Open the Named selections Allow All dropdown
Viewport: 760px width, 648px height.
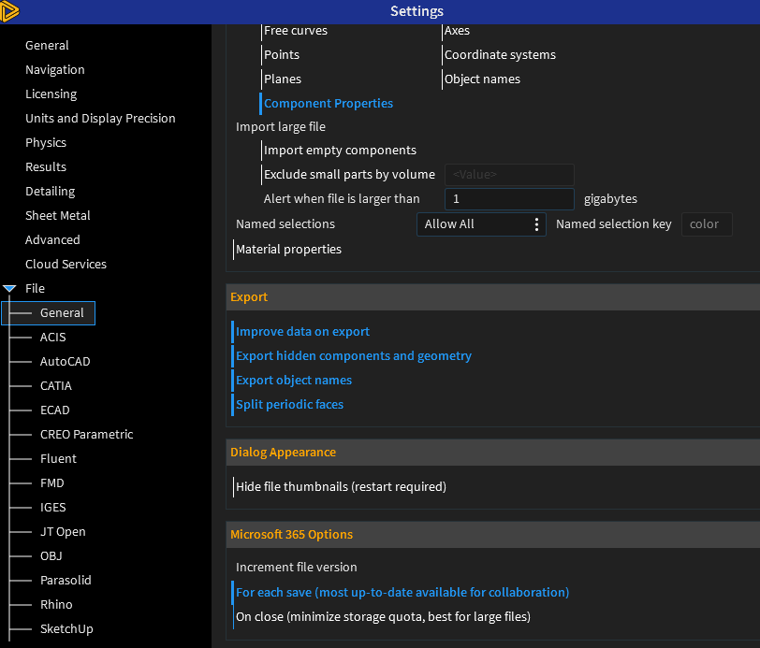tap(480, 224)
